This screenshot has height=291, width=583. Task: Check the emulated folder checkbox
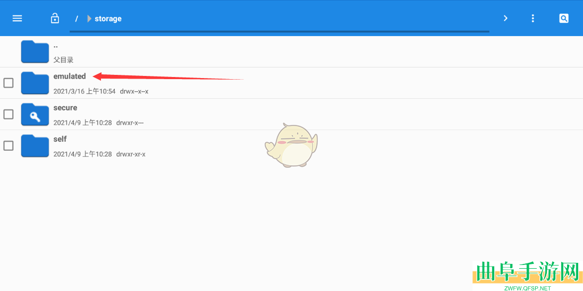tap(9, 83)
